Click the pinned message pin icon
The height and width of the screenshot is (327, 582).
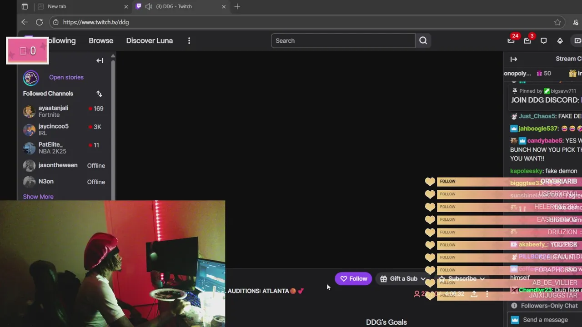click(514, 91)
